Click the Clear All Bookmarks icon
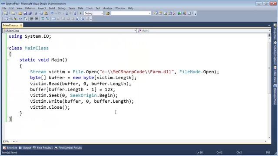The width and height of the screenshot is (278, 156). click(x=87, y=19)
